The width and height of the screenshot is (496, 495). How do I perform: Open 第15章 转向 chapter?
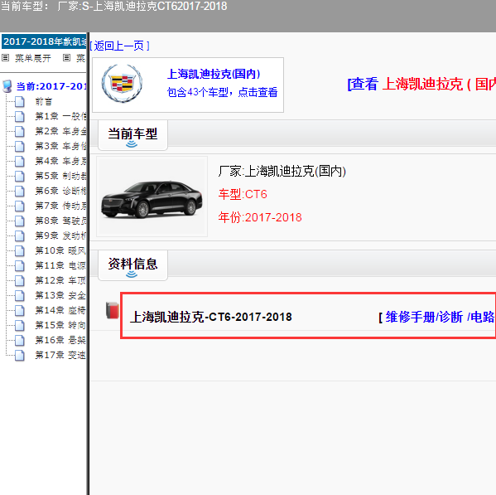tap(60, 325)
